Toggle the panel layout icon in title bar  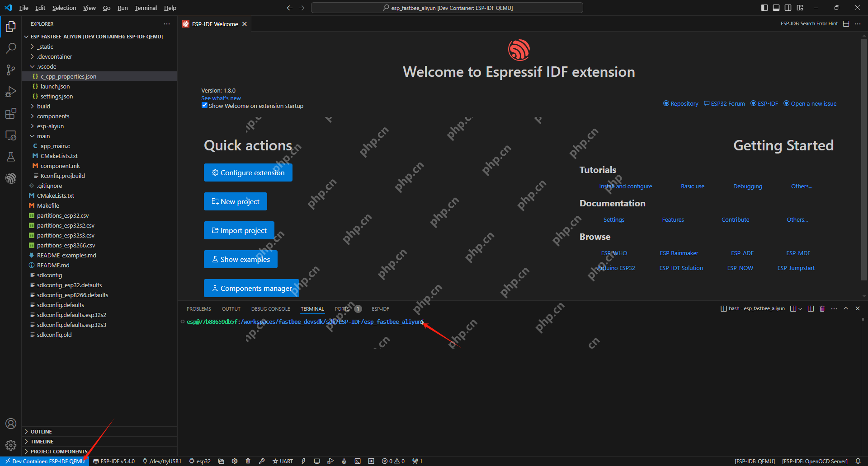[776, 7]
